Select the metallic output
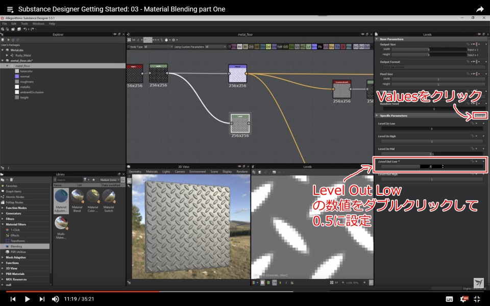 25,87
